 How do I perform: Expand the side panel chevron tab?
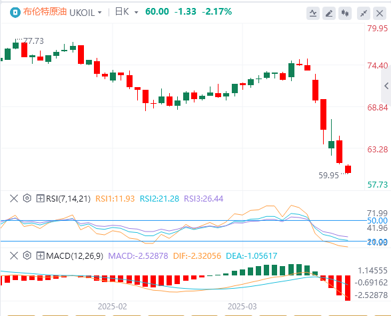click(386, 86)
